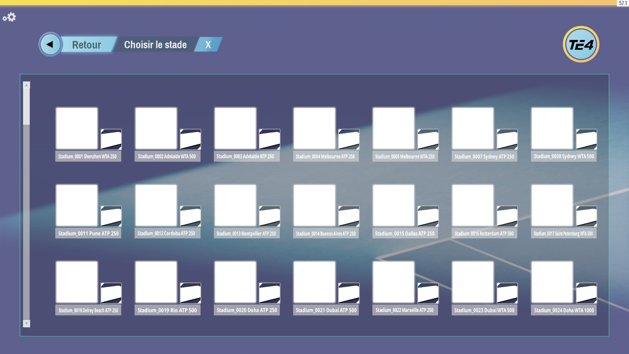Click the court icon beside Montpellier ATP 250
The height and width of the screenshot is (354, 629).
pyautogui.click(x=270, y=216)
